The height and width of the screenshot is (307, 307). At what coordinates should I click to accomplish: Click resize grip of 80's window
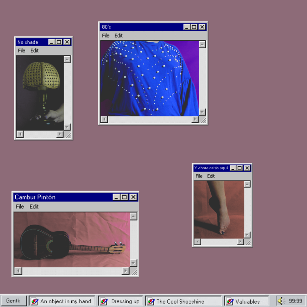pyautogui.click(x=203, y=120)
